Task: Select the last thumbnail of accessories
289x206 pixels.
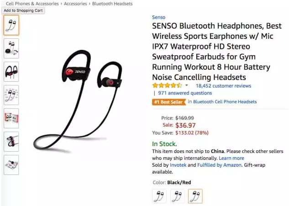Action: tap(11, 165)
